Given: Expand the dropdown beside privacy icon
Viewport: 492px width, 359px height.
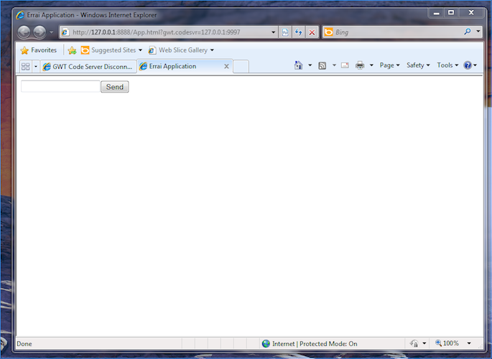Looking at the screenshot, I should coord(424,343).
